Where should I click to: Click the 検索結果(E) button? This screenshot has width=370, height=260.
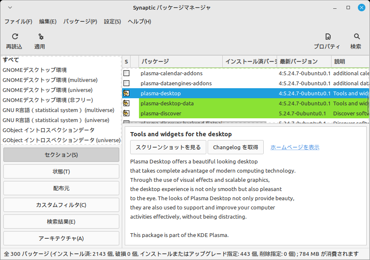click(61, 222)
